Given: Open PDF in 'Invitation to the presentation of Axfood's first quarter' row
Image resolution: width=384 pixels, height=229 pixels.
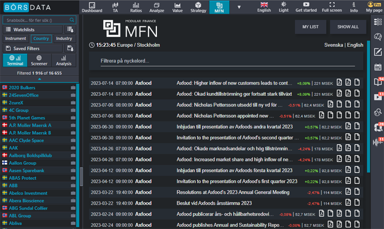Looking at the screenshot, I should 348,181.
